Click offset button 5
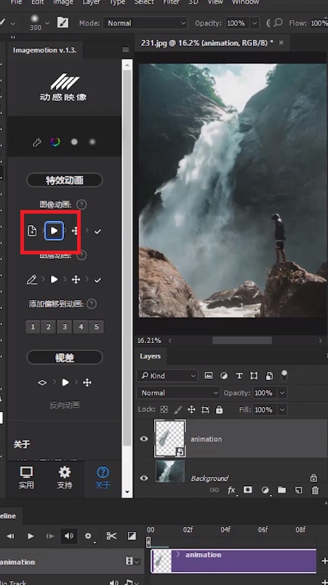This screenshot has width=328, height=585. tap(97, 327)
